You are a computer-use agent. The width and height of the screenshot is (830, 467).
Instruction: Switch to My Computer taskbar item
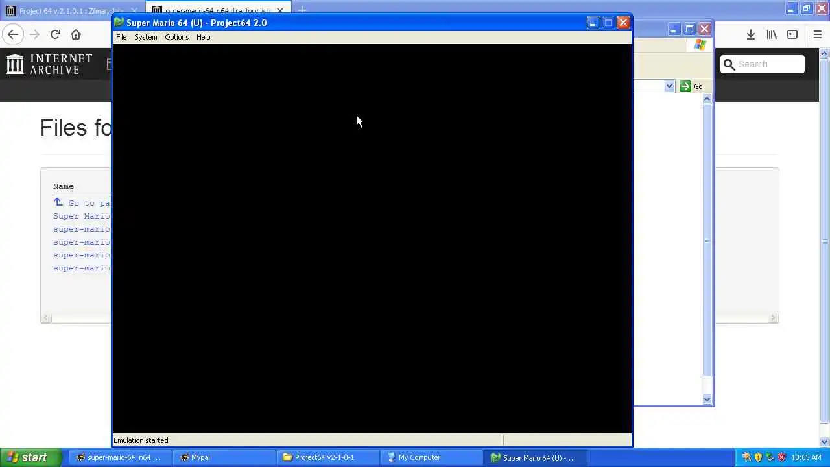431,457
